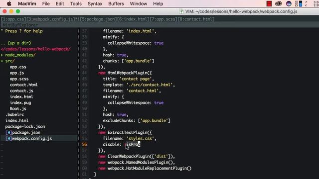Click line number 56 in gutter
Image resolution: width=319 pixels, height=179 pixels.
click(84, 145)
